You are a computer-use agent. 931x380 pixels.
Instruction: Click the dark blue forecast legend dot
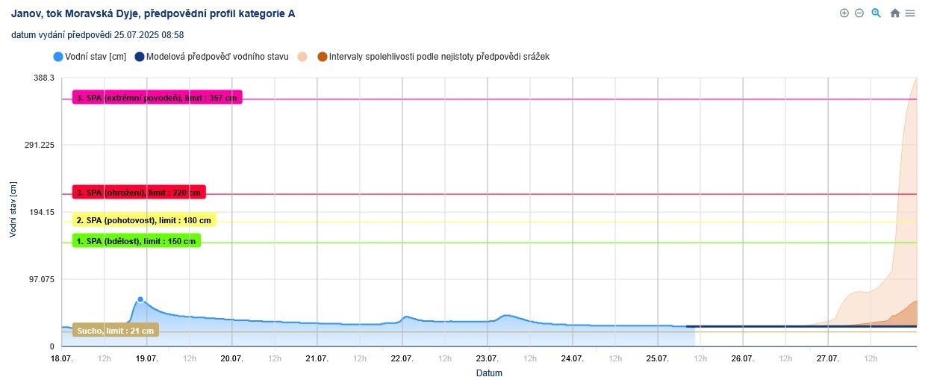[140, 57]
